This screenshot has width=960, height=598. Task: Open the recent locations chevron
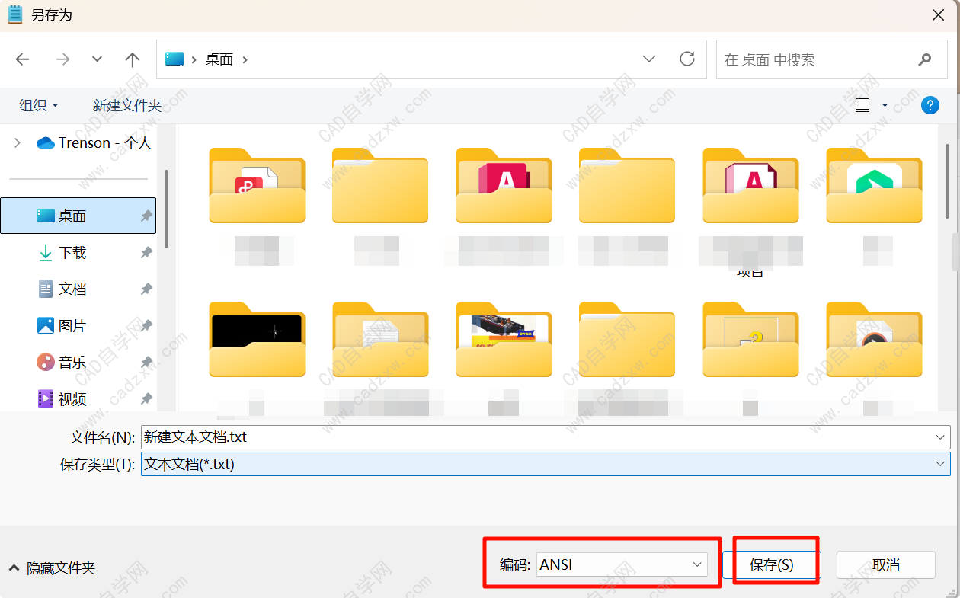point(97,59)
